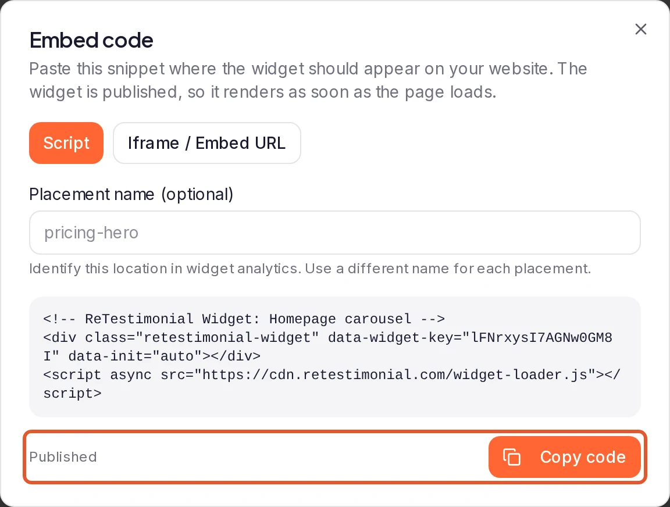Click the copy icon in Copy code button
The height and width of the screenshot is (507, 670).
511,457
